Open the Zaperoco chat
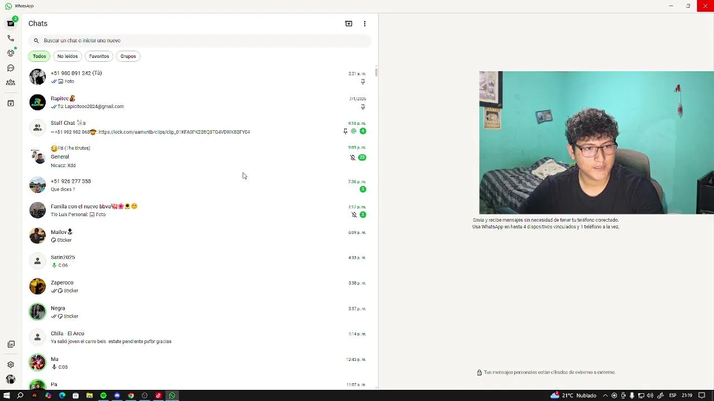 point(200,286)
